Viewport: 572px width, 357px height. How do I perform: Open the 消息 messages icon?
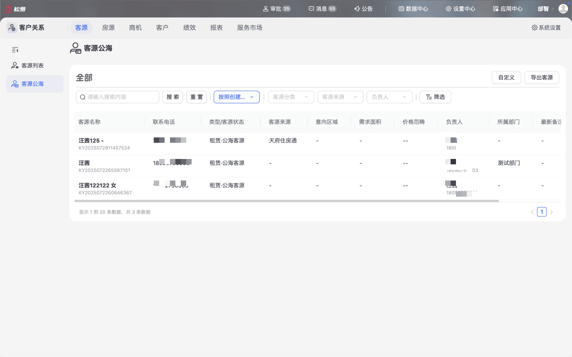coord(311,9)
